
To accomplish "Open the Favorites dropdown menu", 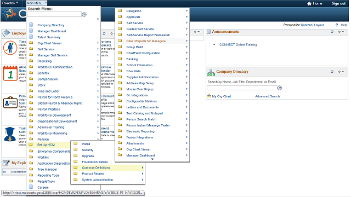I will 10,3.
